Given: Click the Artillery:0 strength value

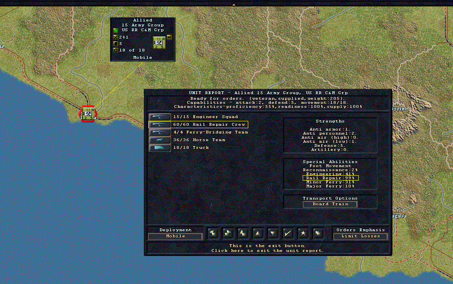Looking at the screenshot, I should tap(330, 149).
